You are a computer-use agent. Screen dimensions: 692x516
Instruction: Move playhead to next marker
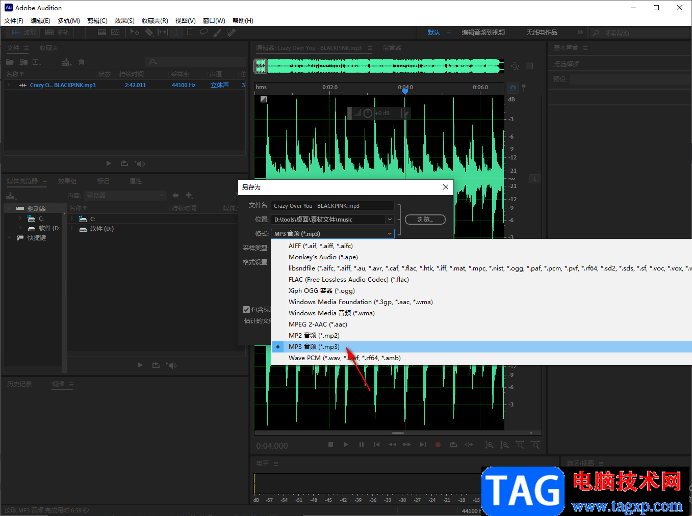(423, 445)
